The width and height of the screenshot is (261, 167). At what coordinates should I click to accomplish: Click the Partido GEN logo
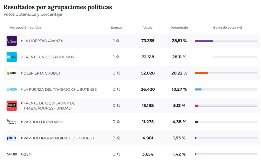pyautogui.click(x=12, y=154)
